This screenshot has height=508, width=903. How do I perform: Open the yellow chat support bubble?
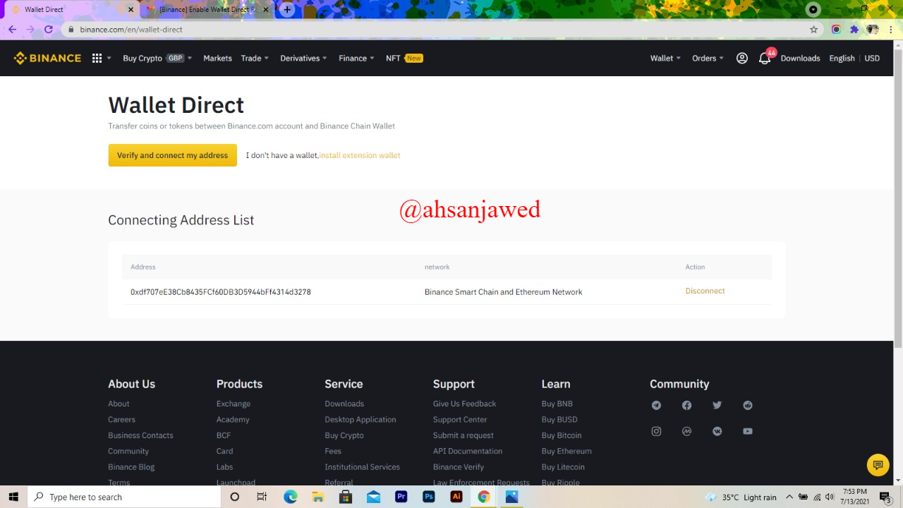pos(878,465)
